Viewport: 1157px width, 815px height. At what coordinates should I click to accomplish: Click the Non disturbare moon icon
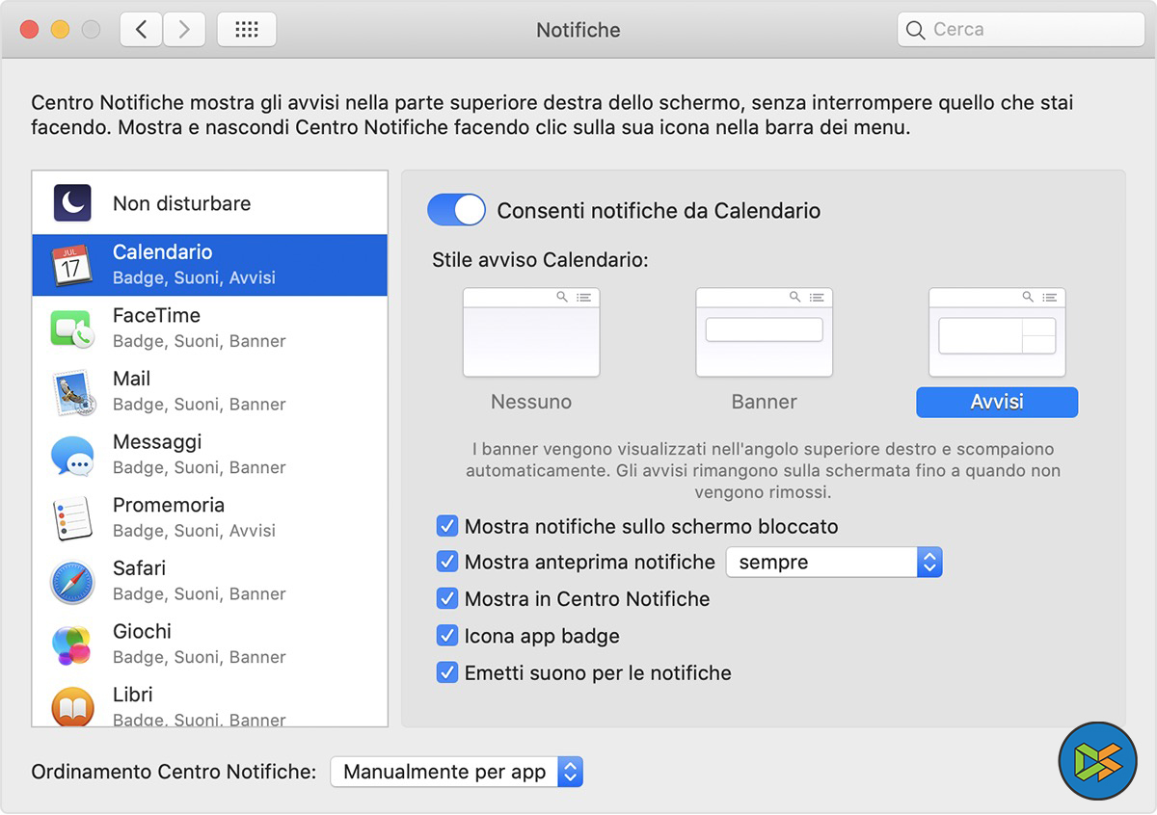tap(72, 203)
